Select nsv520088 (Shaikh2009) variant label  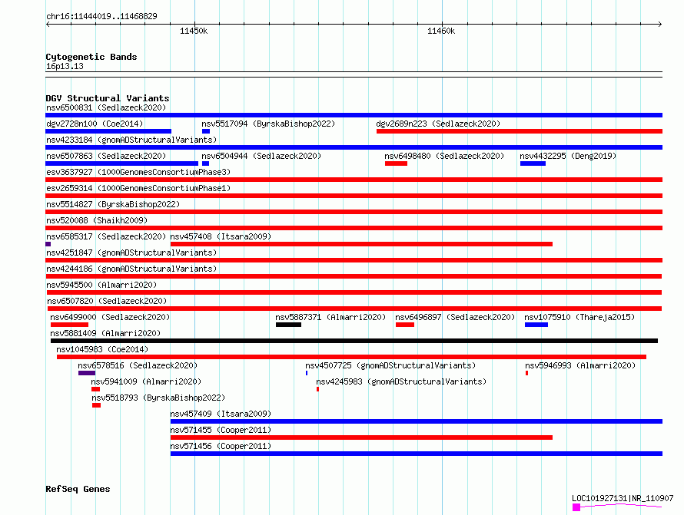[x=97, y=220]
